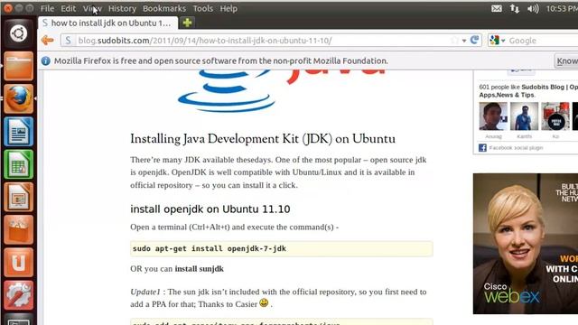Open the Ubuntu One launcher
This screenshot has height=325, width=578.
point(18,263)
